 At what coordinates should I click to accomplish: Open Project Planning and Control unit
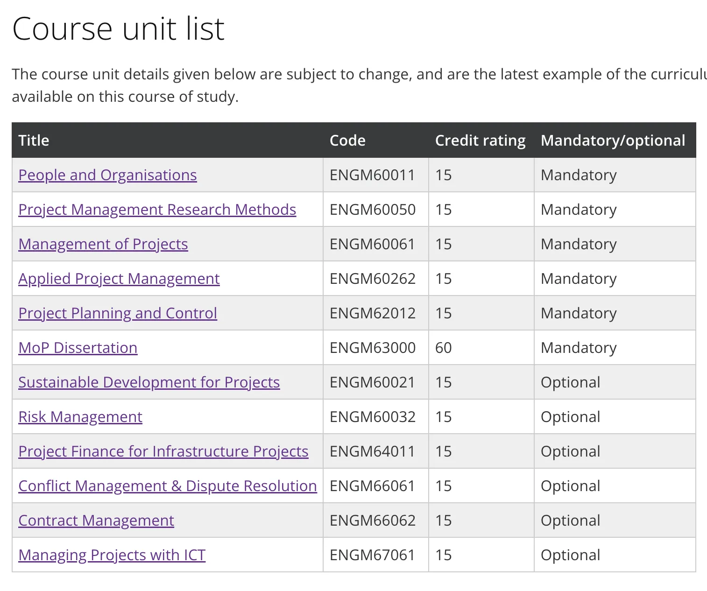point(117,313)
